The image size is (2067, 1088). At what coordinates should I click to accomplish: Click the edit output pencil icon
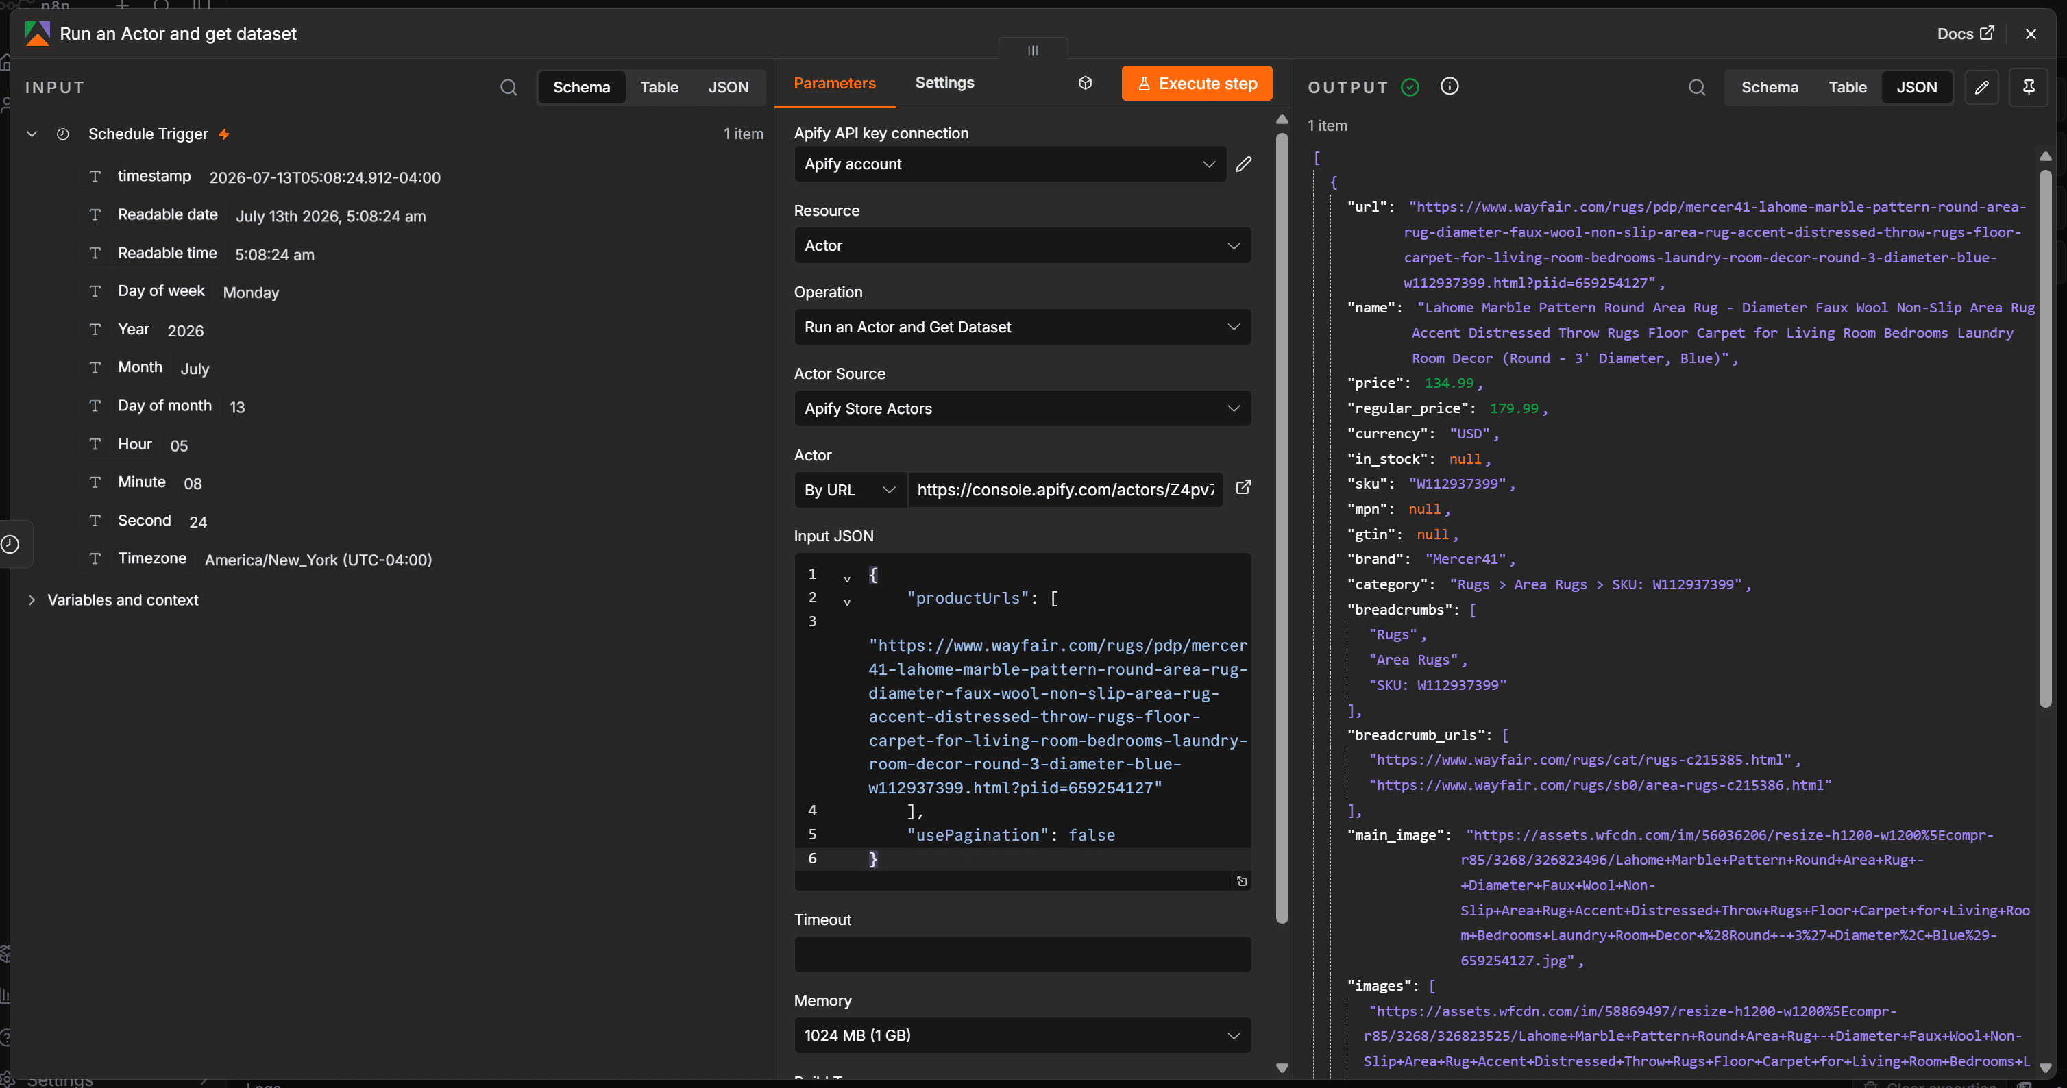(x=1981, y=88)
